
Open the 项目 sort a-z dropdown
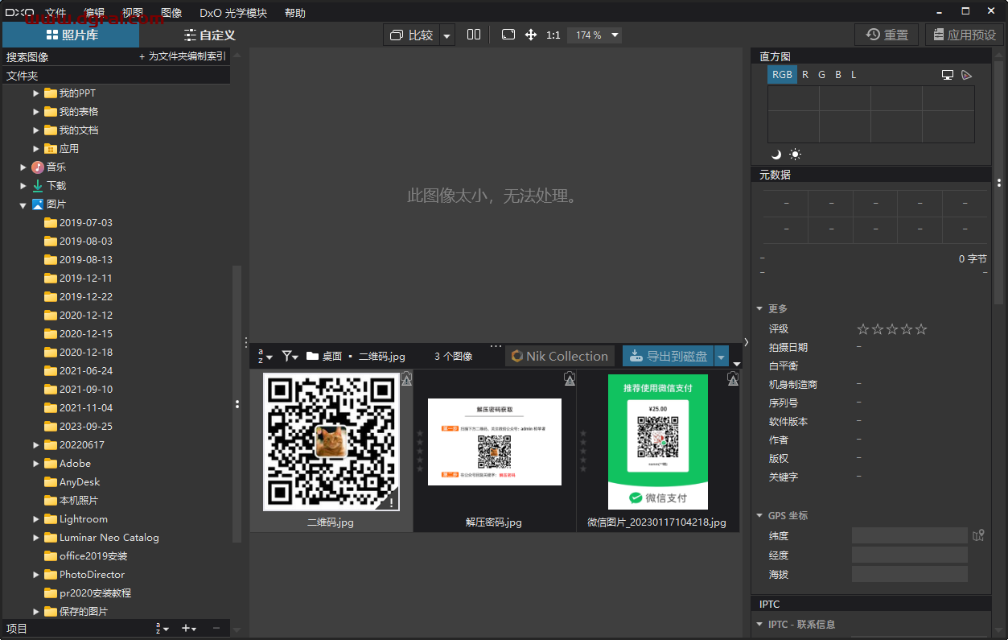163,629
